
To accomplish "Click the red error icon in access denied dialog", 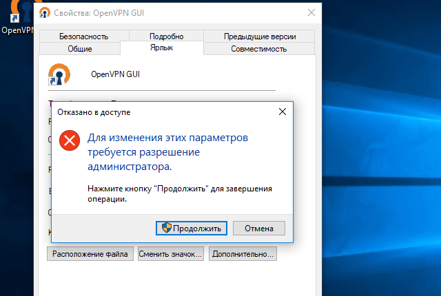I will click(70, 140).
